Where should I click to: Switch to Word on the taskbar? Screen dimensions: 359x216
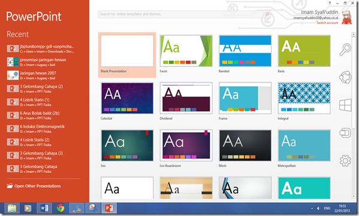click(44, 208)
